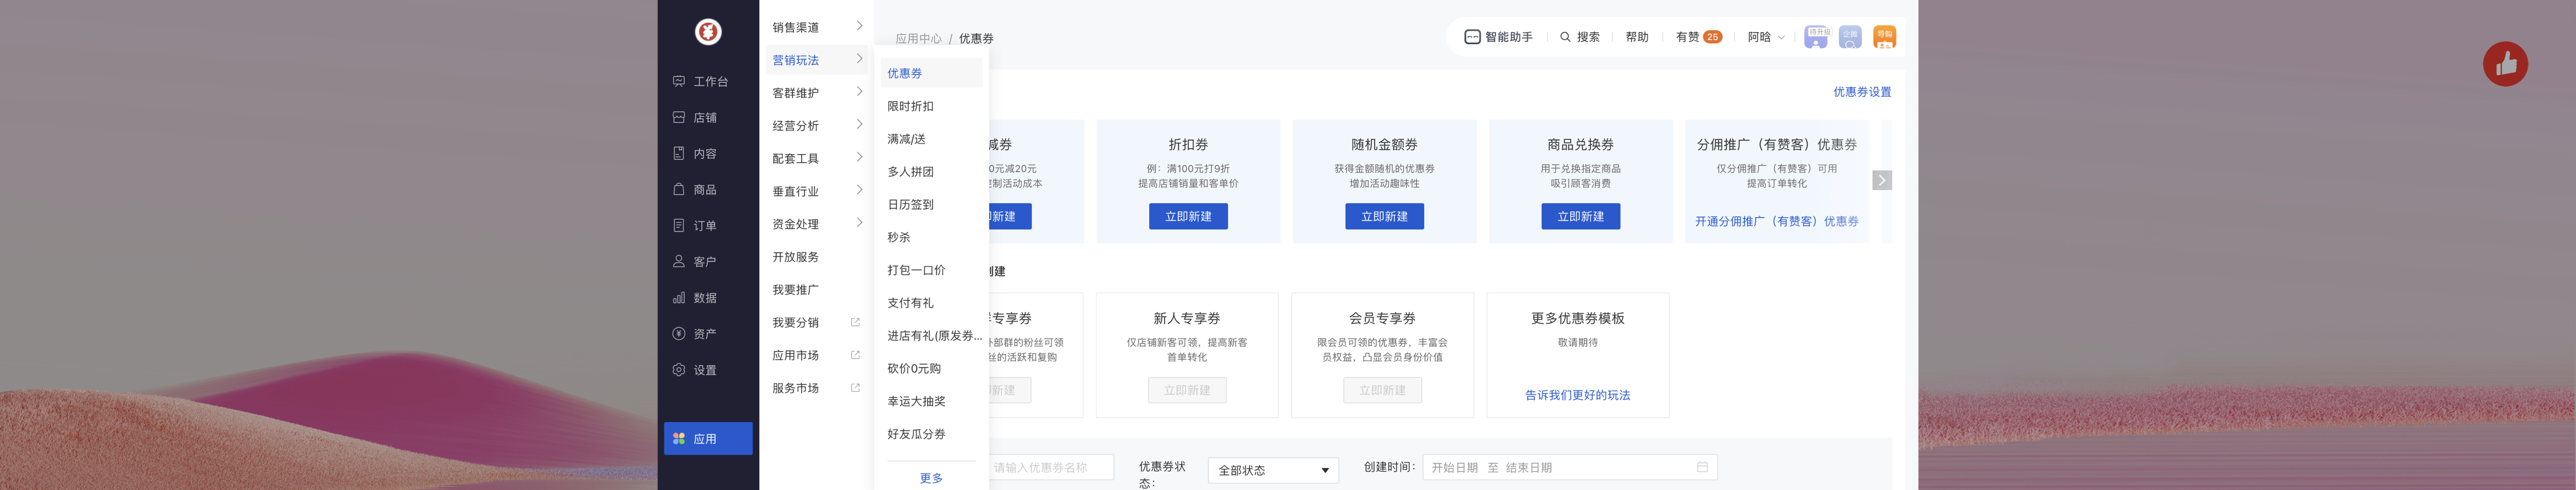Expand 销售渠道 submenu
Screen dimensions: 2576x490
point(816,27)
